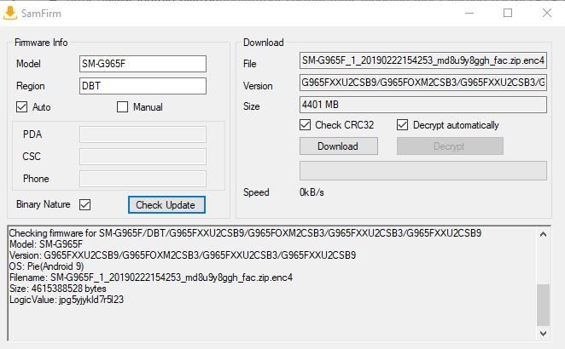Image resolution: width=565 pixels, height=349 pixels.
Task: Enable the Manual checkbox
Action: pos(123,106)
